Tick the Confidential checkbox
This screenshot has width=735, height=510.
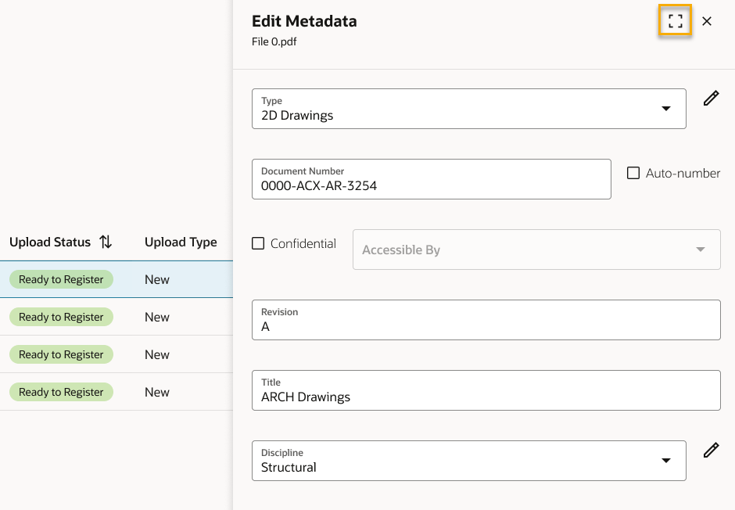coord(258,243)
